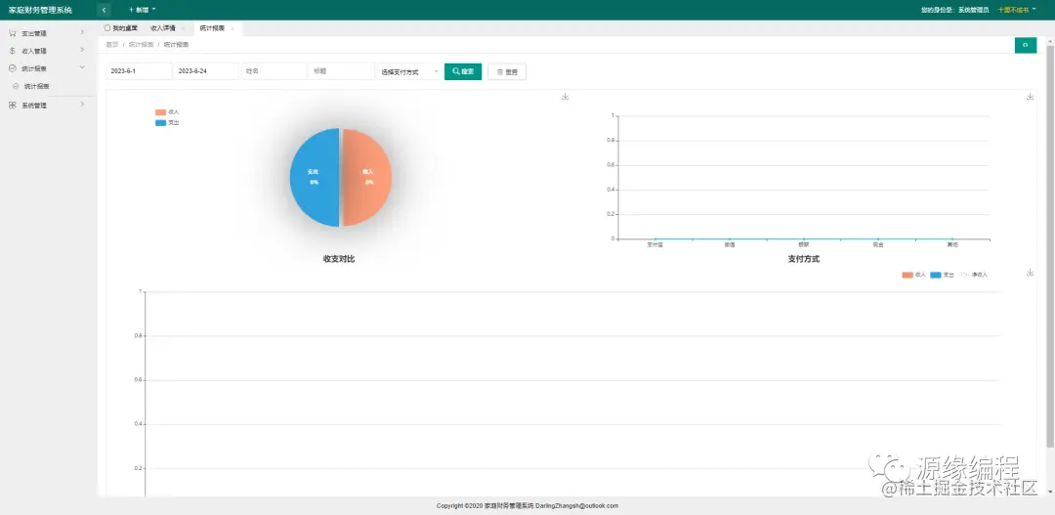
Task: Switch to the 收入详情 tab
Action: 162,28
